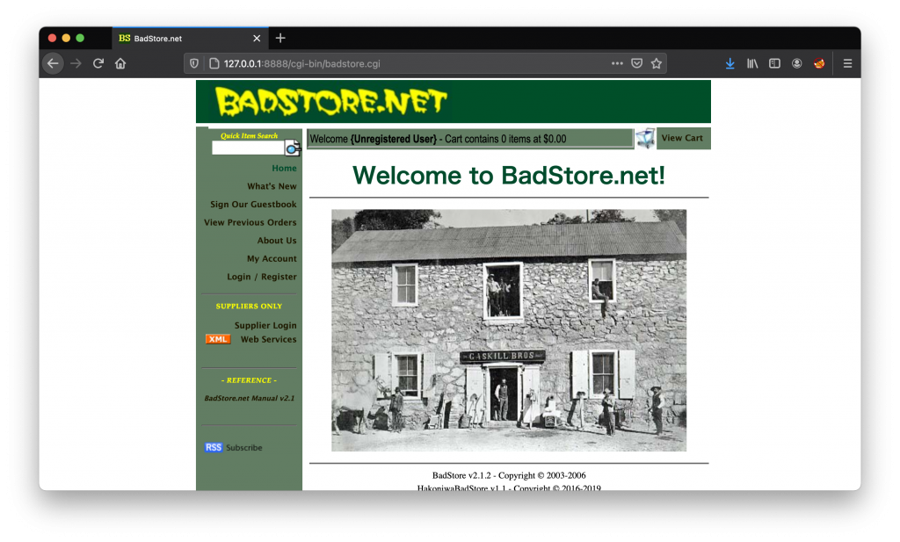Click the orange XML icon
Image resolution: width=900 pixels, height=542 pixels.
218,339
